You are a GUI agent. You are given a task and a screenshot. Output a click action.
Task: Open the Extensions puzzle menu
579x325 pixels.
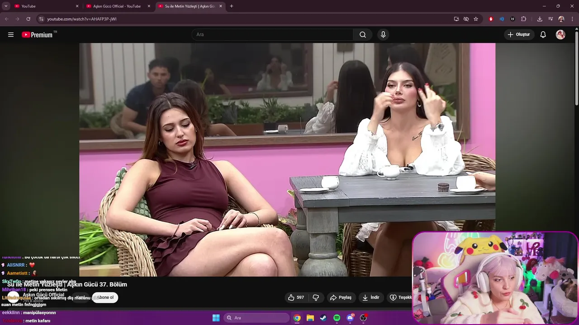524,19
